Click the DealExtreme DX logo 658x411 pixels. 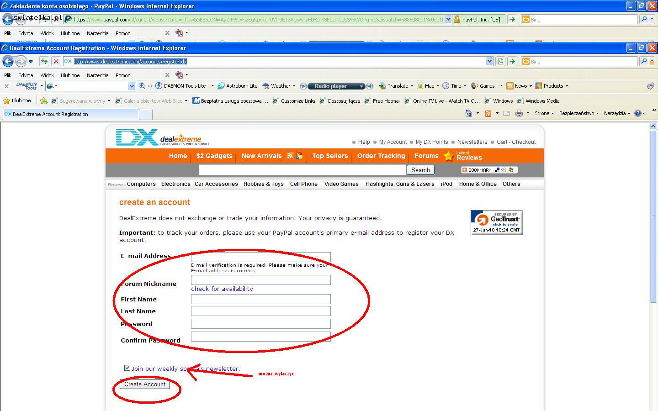tap(163, 137)
